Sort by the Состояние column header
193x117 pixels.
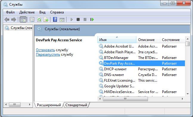tap(172, 39)
